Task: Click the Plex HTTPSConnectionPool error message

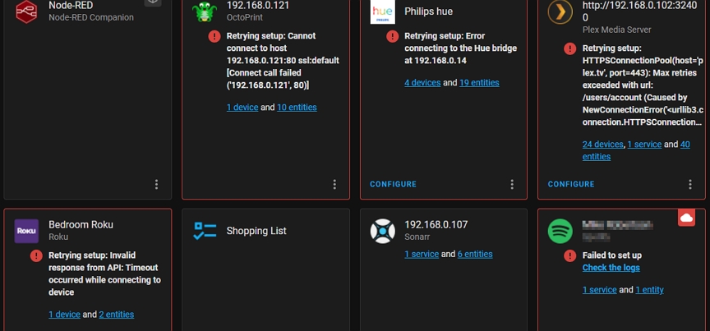Action: [643, 85]
